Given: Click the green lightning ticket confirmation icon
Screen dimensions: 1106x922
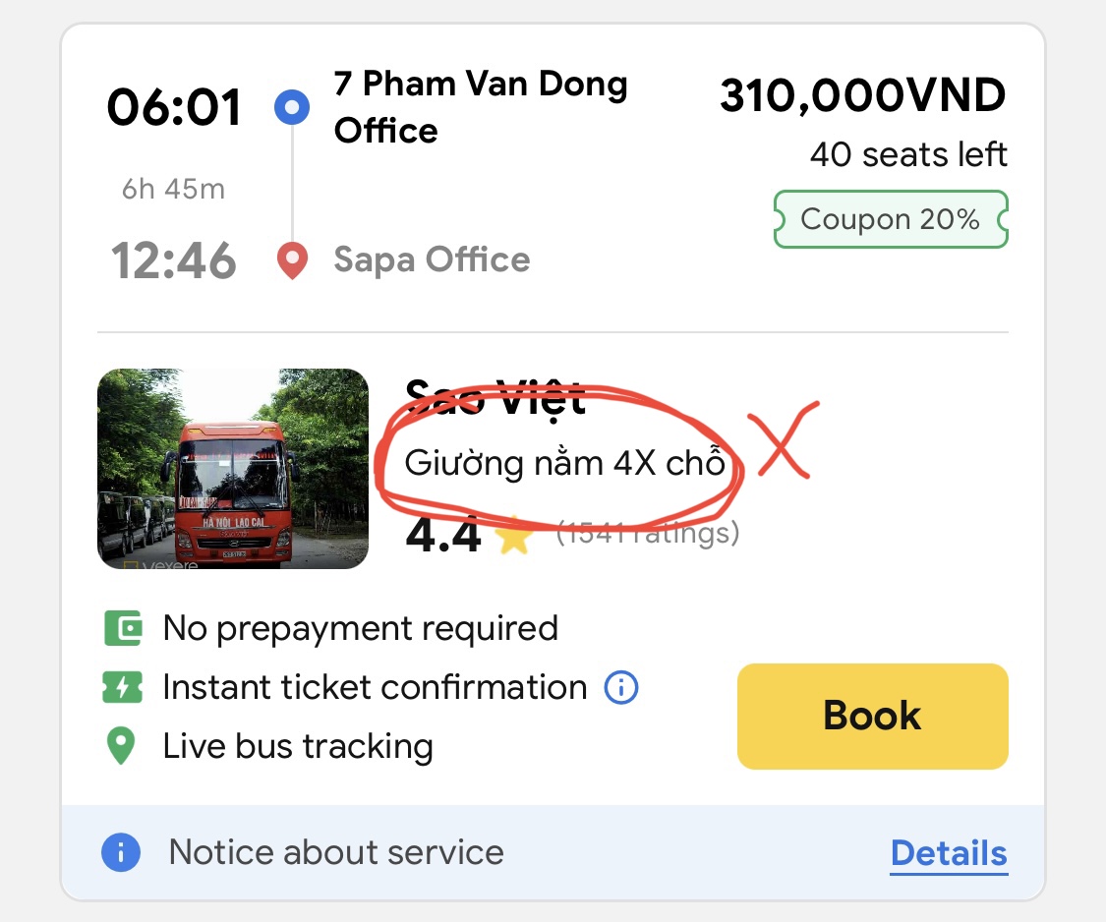Looking at the screenshot, I should 123,687.
